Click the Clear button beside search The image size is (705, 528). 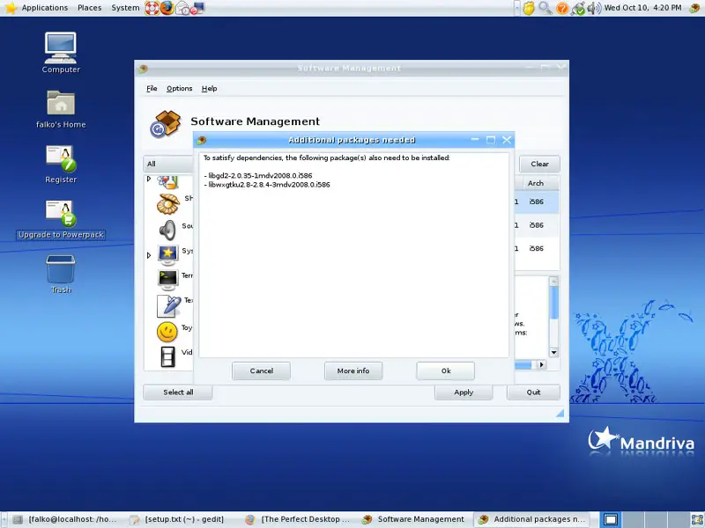point(539,164)
